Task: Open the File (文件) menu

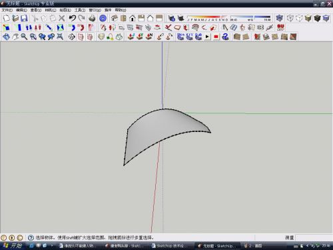Action: pyautogui.click(x=7, y=10)
